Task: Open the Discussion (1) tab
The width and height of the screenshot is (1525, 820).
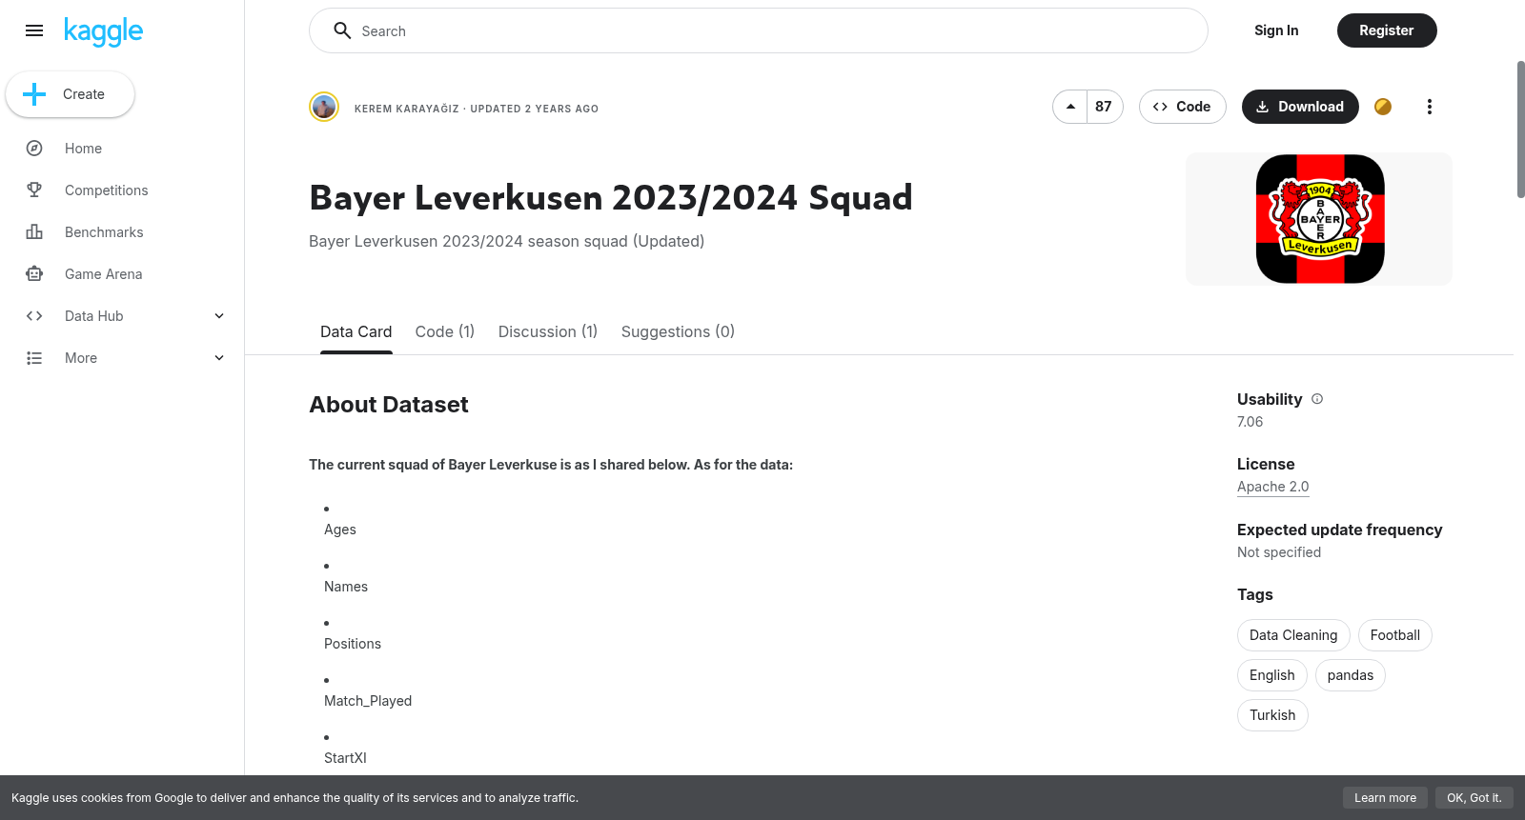Action: tap(548, 331)
